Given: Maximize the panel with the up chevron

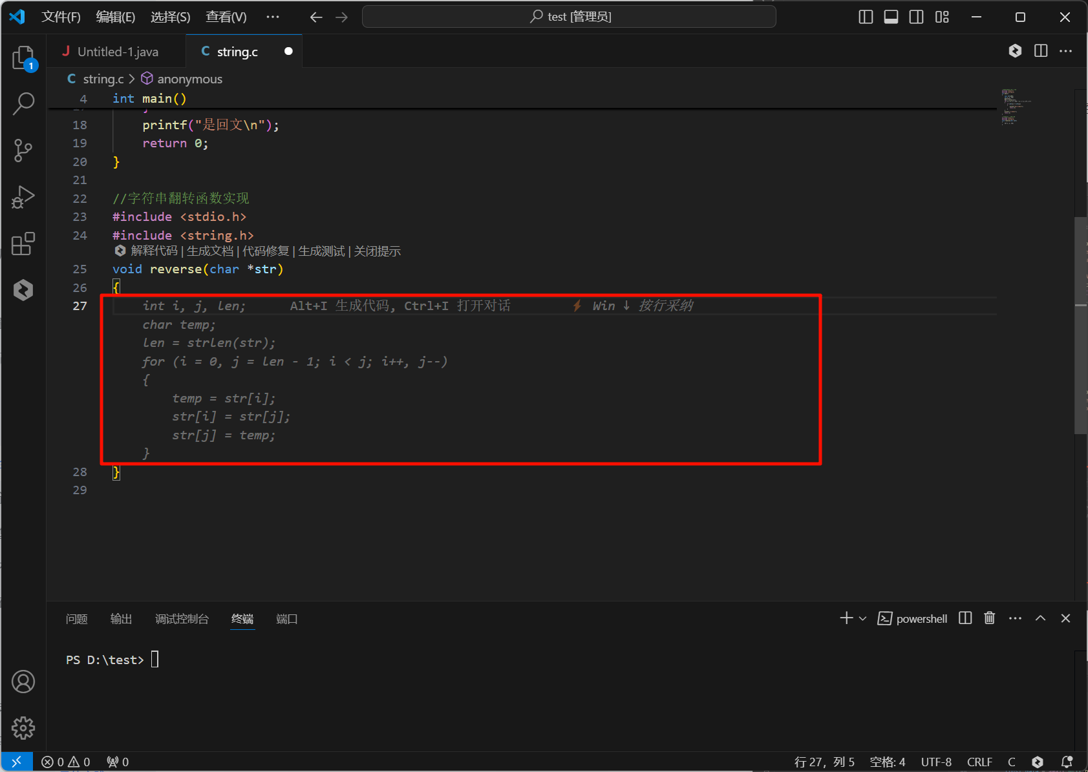Looking at the screenshot, I should pos(1040,618).
